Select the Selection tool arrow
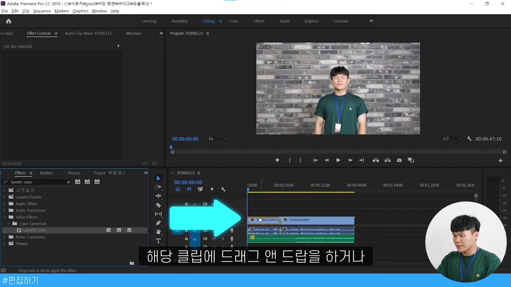This screenshot has width=511, height=287. click(x=158, y=178)
